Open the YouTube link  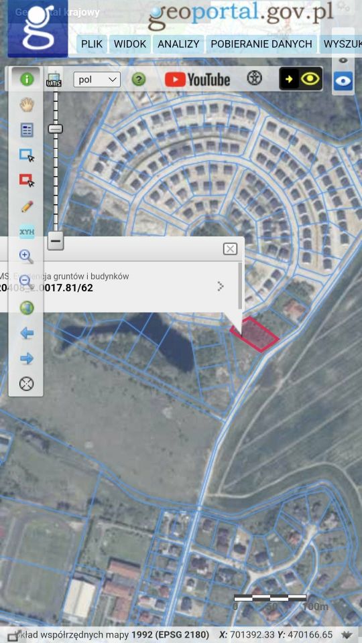pos(197,79)
